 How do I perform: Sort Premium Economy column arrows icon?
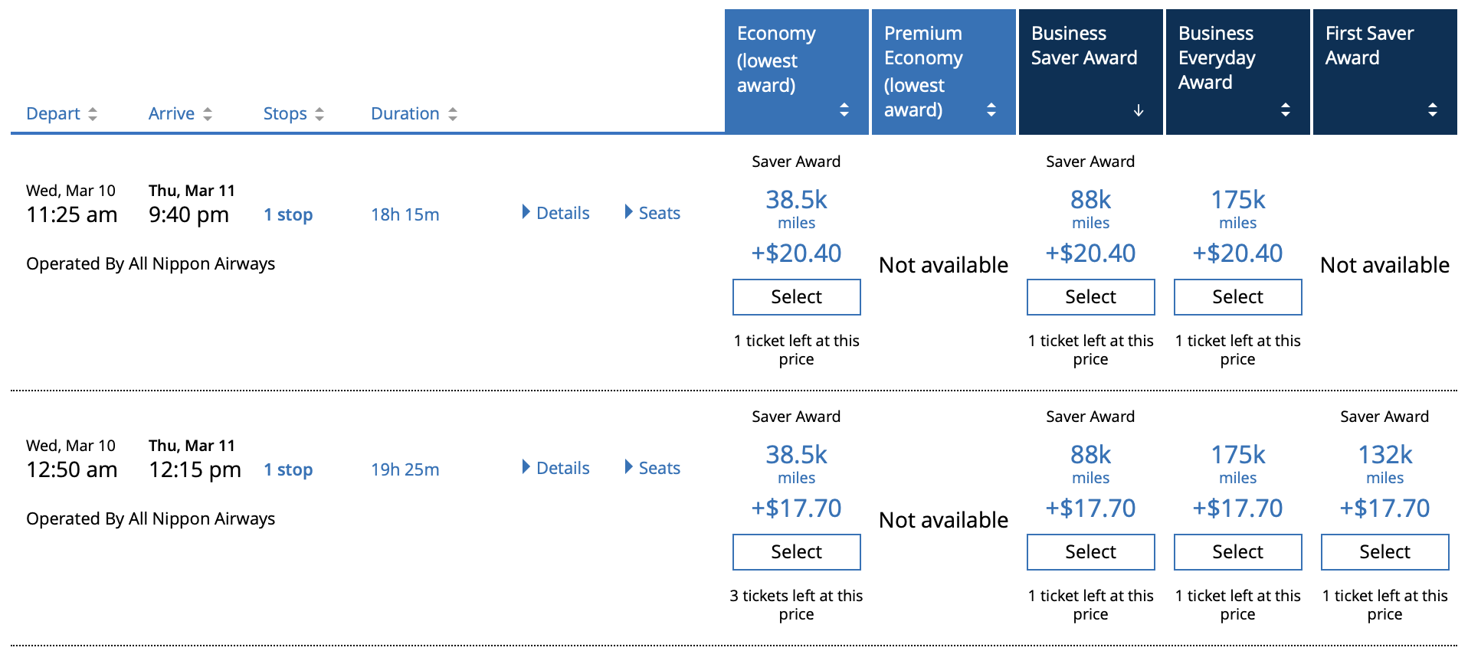pyautogui.click(x=991, y=110)
